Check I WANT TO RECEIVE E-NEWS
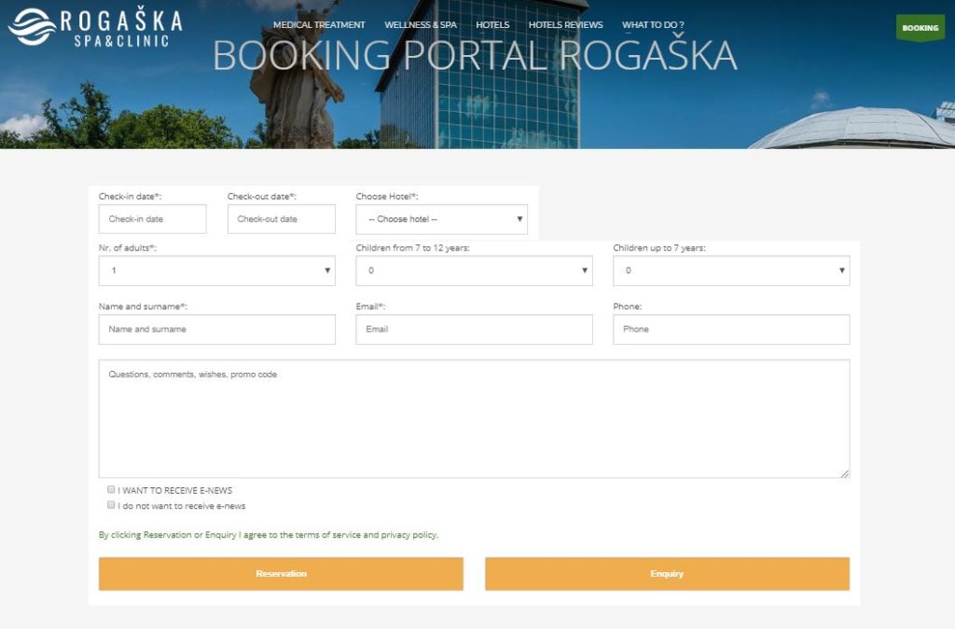The width and height of the screenshot is (955, 629). click(x=111, y=489)
